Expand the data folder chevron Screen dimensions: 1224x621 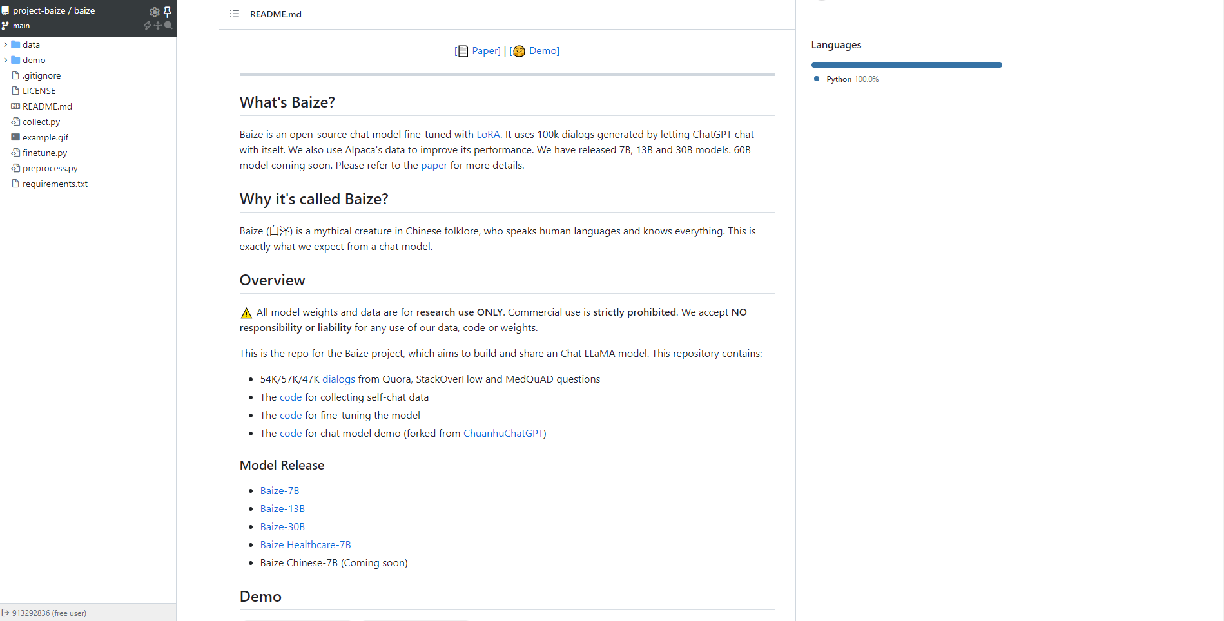tap(5, 44)
